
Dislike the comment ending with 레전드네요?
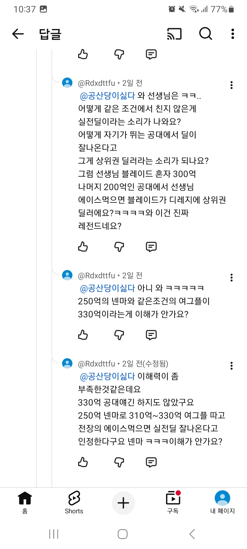[119, 247]
